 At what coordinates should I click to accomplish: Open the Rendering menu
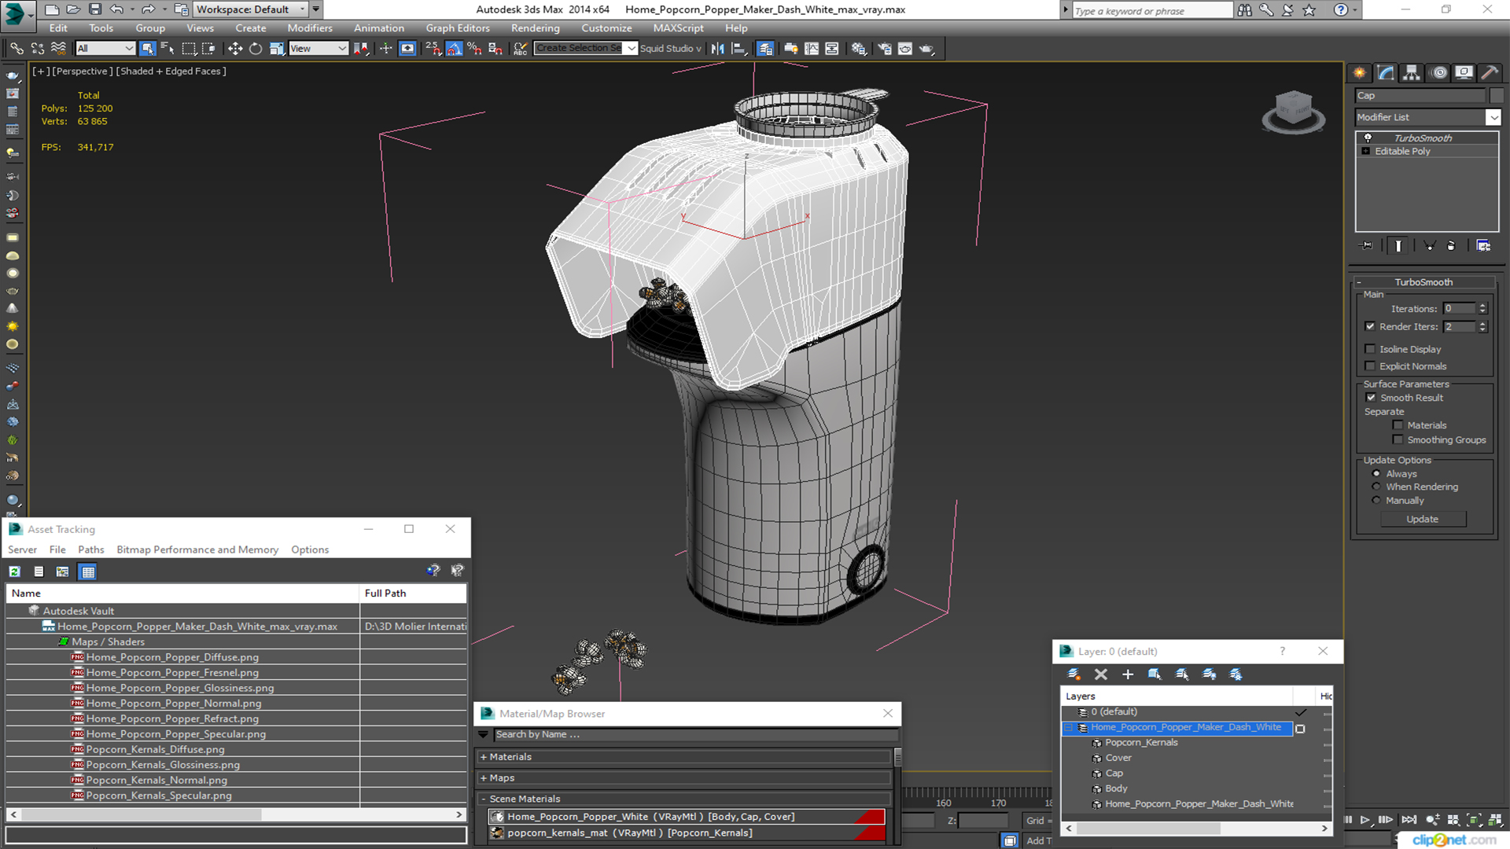535,28
